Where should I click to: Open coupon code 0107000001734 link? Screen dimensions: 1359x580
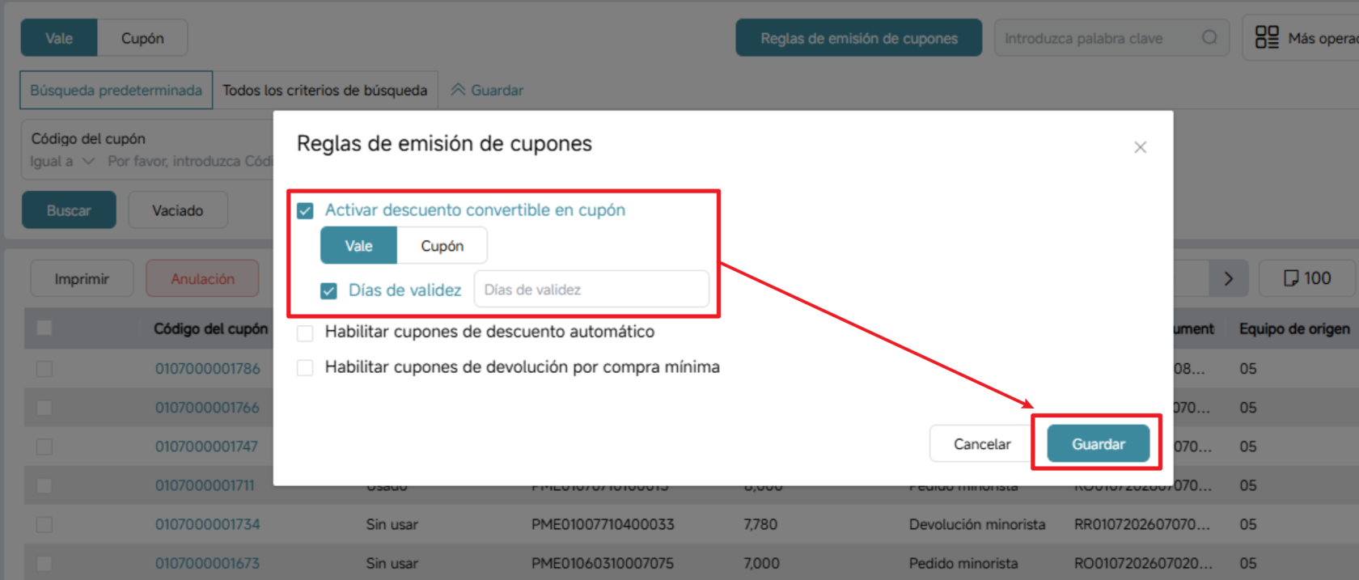click(208, 524)
